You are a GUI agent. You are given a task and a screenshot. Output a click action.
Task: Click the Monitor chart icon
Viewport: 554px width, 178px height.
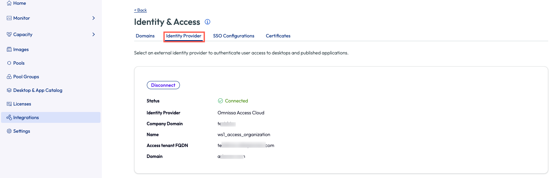click(x=9, y=18)
